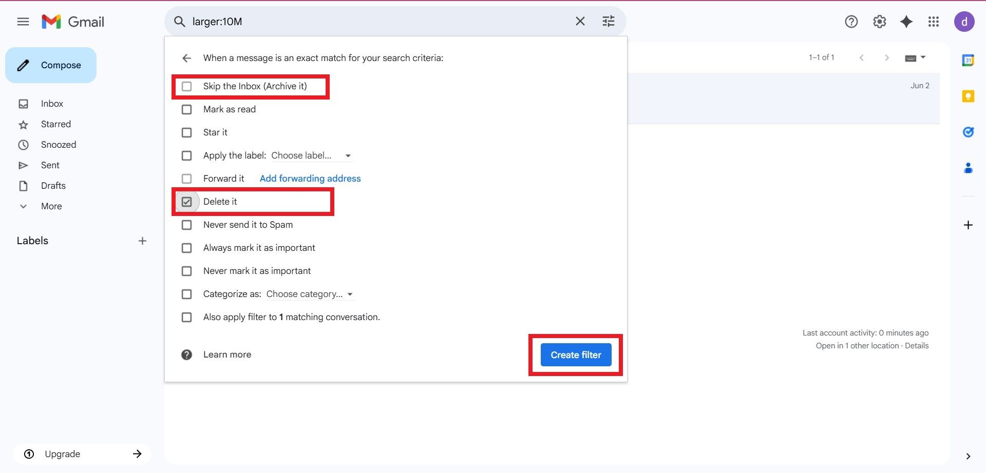Viewport: 986px width, 473px height.
Task: Open the Settings gear icon
Action: tap(879, 22)
